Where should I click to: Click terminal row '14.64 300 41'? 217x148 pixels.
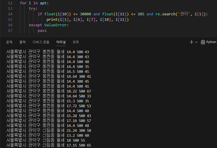coord(48,77)
